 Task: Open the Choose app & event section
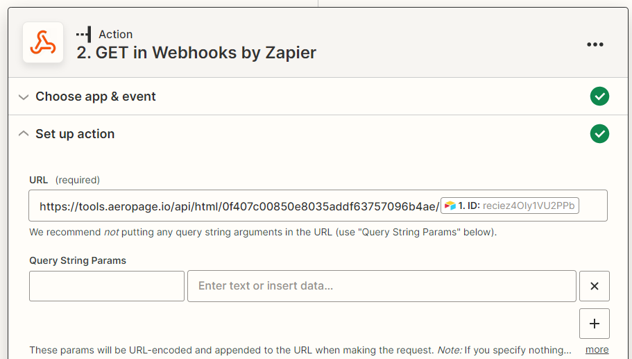[x=96, y=97]
